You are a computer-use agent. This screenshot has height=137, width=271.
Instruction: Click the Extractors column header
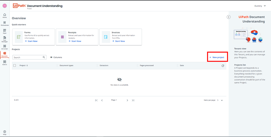[104, 65]
